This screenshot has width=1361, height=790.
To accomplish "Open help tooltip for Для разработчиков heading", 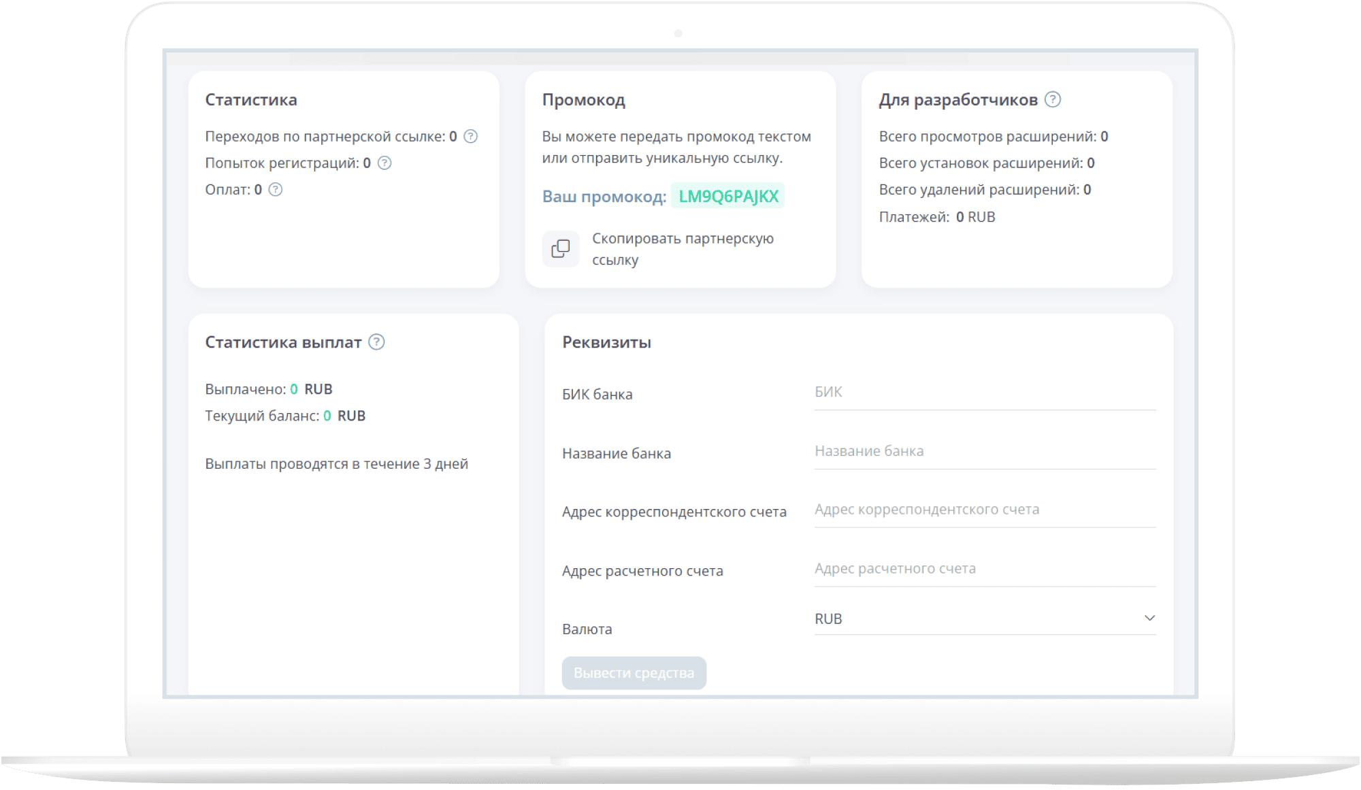I will tap(1052, 99).
